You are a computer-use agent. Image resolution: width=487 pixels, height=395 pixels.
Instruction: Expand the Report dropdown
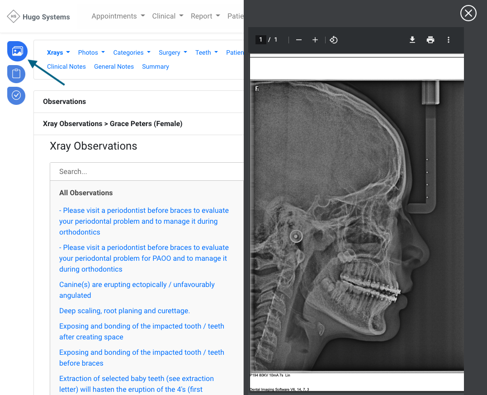point(205,16)
